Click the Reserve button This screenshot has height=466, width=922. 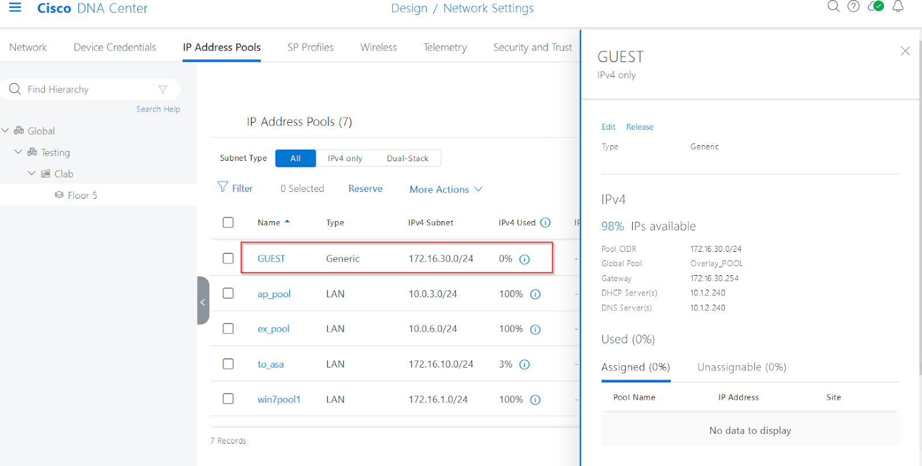coord(365,189)
